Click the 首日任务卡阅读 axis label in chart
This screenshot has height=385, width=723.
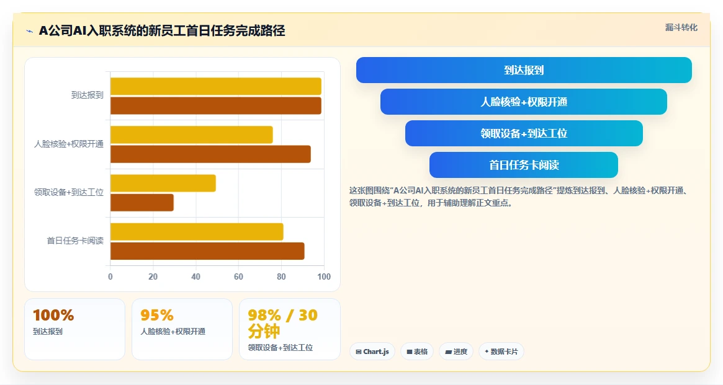[x=75, y=241]
